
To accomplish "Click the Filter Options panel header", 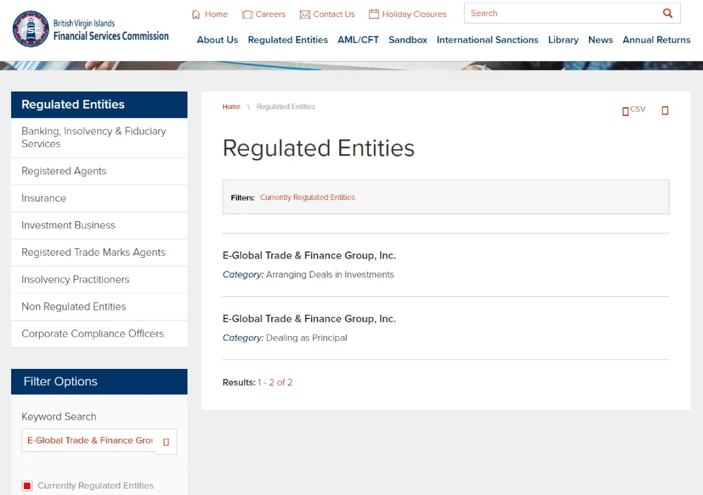I will coord(100,382).
